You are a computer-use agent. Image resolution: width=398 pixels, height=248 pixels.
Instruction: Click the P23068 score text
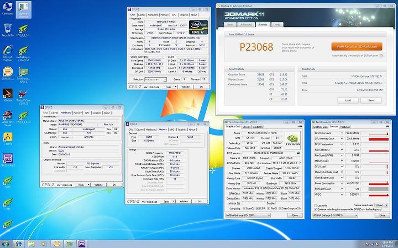[x=256, y=47]
